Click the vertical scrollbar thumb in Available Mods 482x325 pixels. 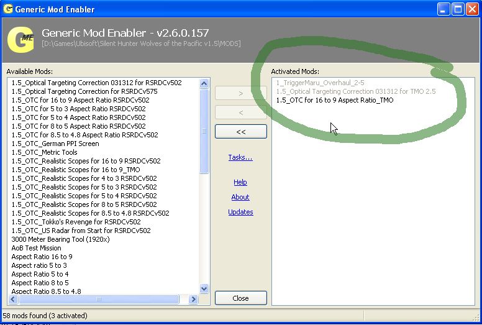[204, 131]
